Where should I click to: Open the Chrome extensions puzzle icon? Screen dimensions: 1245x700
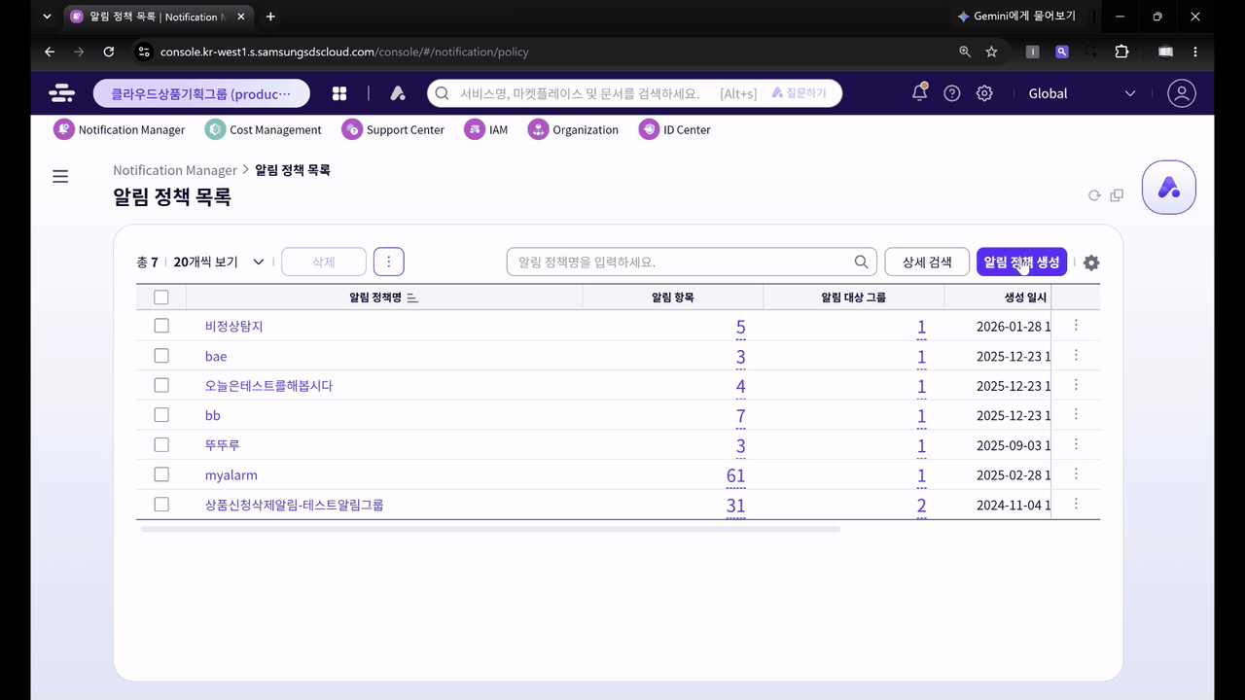click(1121, 52)
